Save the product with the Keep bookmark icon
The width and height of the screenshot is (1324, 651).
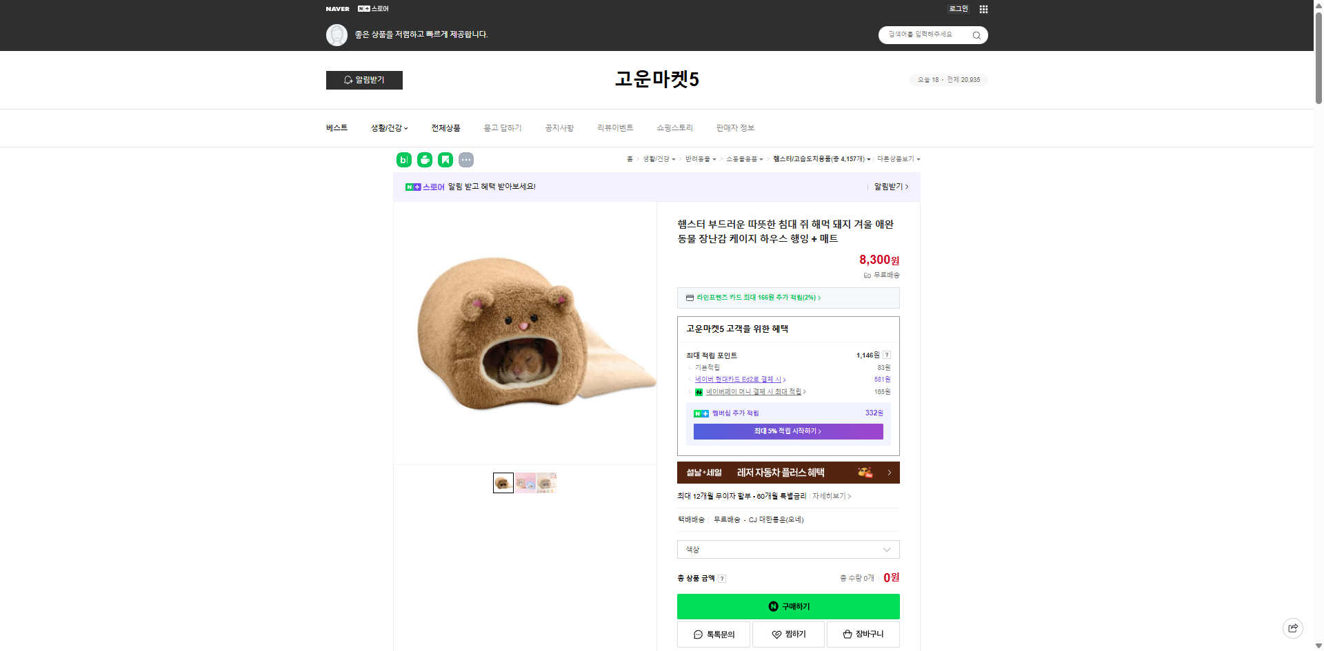pos(446,160)
